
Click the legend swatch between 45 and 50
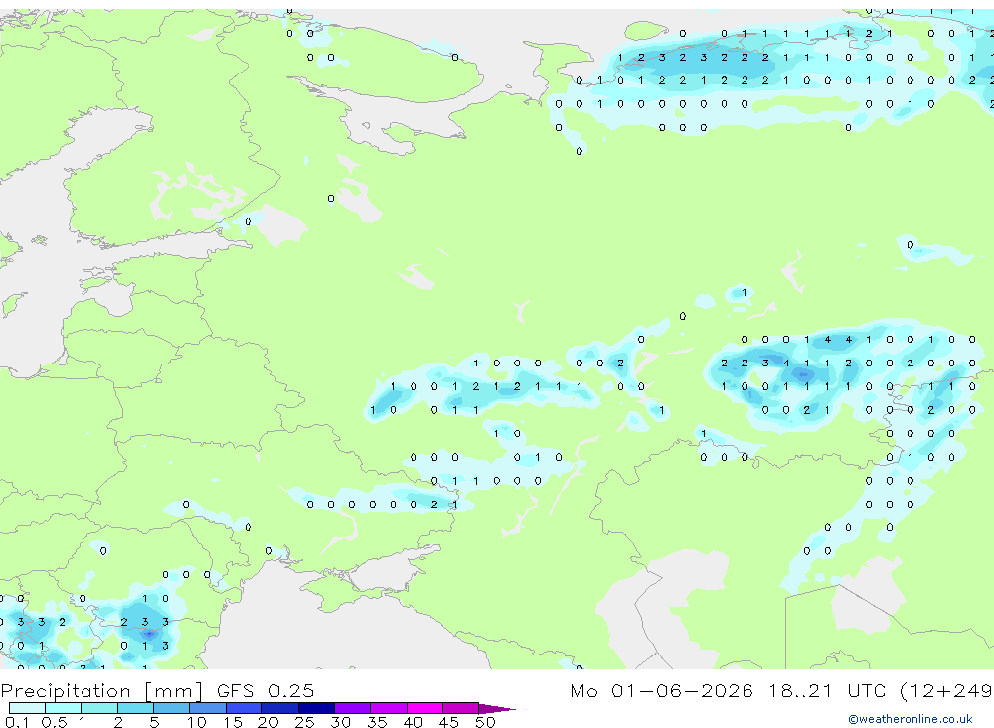(461, 708)
